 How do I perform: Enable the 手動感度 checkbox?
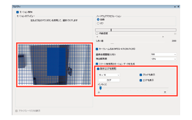coord(97,33)
